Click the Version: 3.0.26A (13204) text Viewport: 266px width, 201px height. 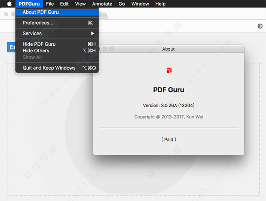pyautogui.click(x=168, y=106)
